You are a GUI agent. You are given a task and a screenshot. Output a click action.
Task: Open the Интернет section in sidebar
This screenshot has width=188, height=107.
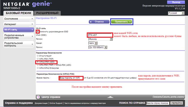[x=19, y=24]
